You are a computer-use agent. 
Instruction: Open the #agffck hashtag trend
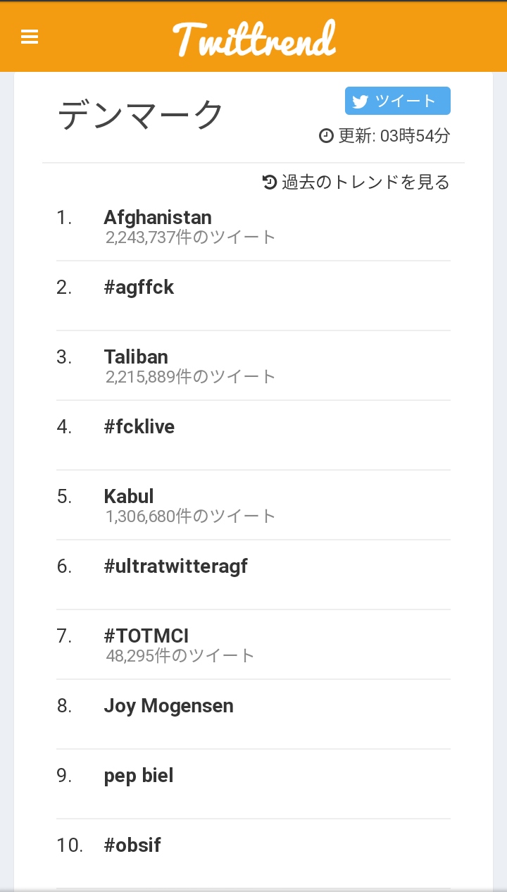(x=139, y=287)
